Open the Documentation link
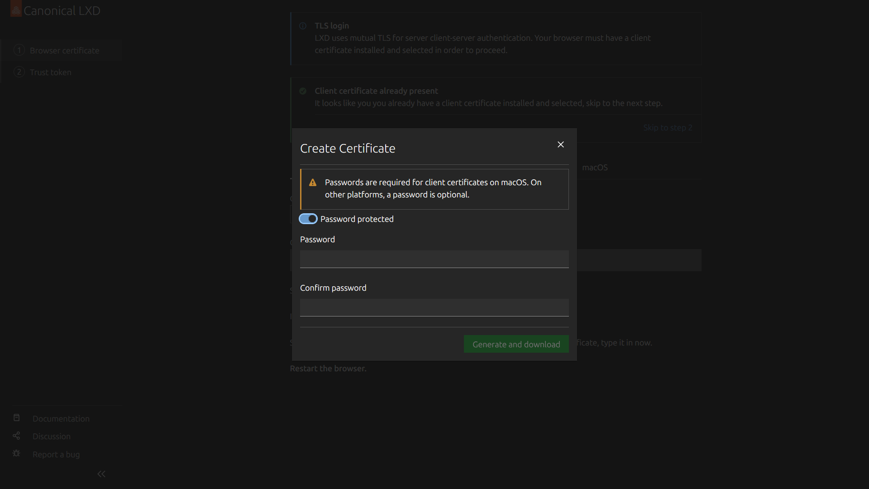This screenshot has height=489, width=869. pos(61,419)
